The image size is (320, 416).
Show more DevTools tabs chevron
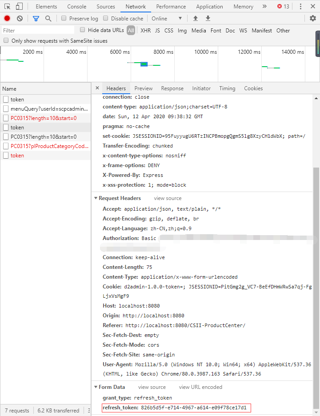click(264, 6)
